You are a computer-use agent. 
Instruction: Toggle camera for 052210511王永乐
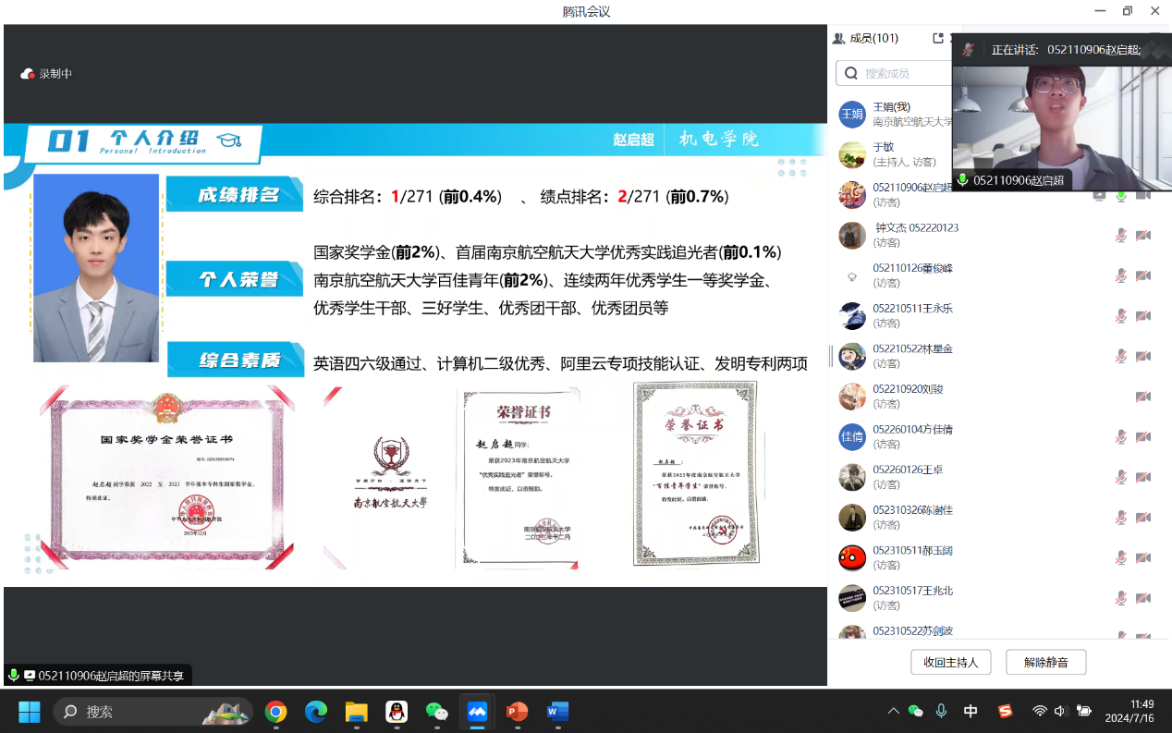click(1143, 316)
